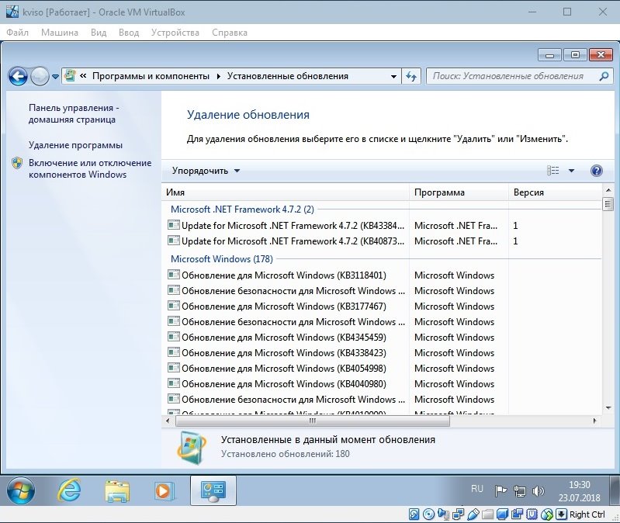Screen dimensions: 620x523
Task: Open the Машина menu
Action: pos(60,33)
